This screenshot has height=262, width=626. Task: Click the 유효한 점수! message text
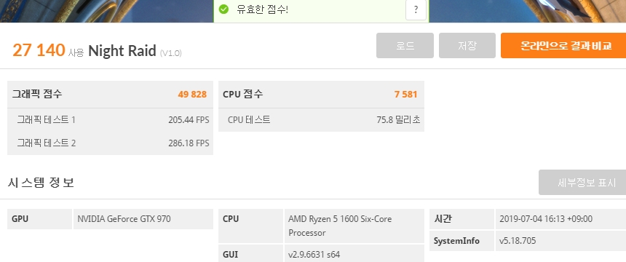(x=262, y=9)
